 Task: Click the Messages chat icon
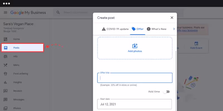coord(5,100)
